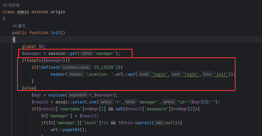Open the "46 重写" overrides hint
This screenshot has height=136, width=262.
point(19,26)
